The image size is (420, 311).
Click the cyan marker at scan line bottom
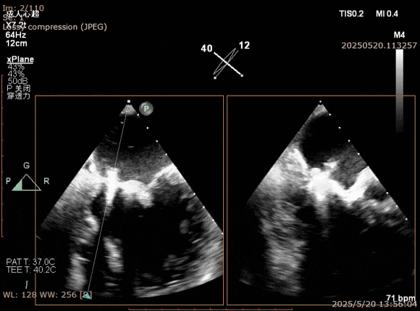point(87,297)
